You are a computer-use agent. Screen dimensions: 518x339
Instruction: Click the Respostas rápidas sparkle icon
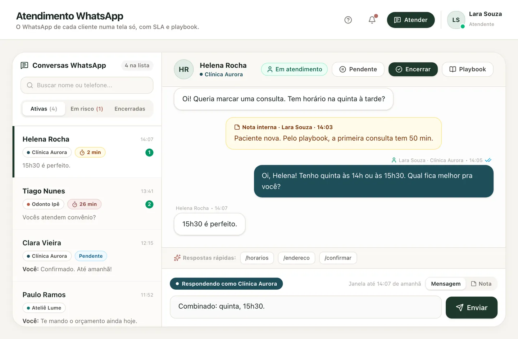pyautogui.click(x=177, y=258)
